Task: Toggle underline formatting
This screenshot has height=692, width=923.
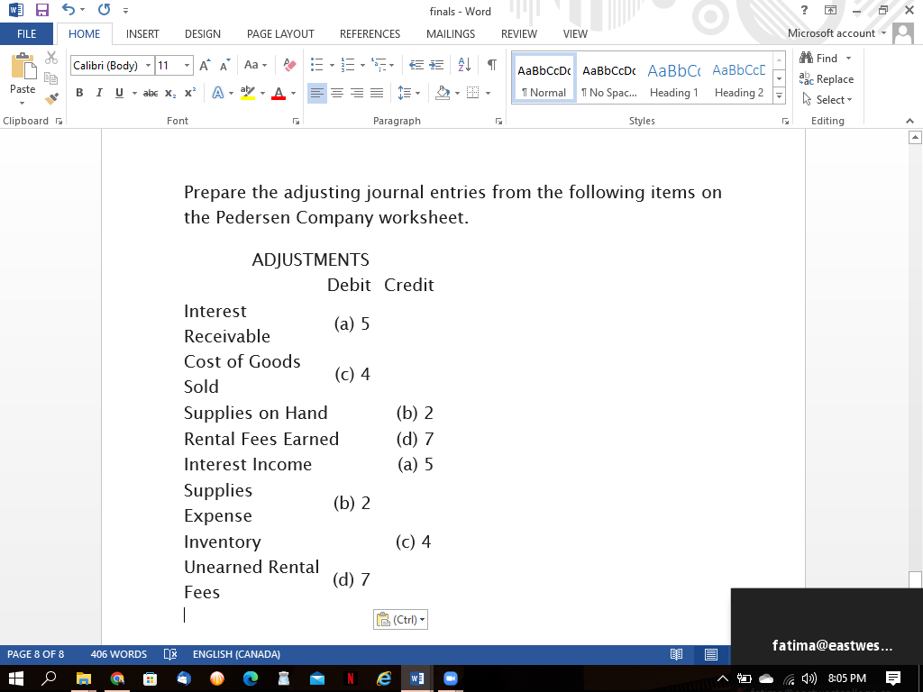Action: click(117, 92)
